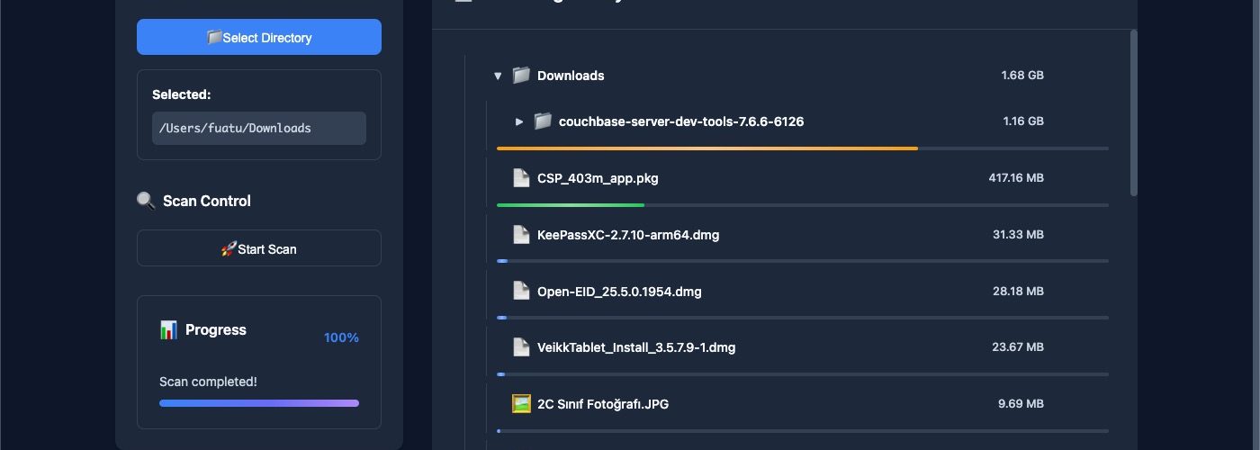1260x450 pixels.
Task: Click the 2C Sınıf Fotoğrafı image icon
Action: click(521, 404)
